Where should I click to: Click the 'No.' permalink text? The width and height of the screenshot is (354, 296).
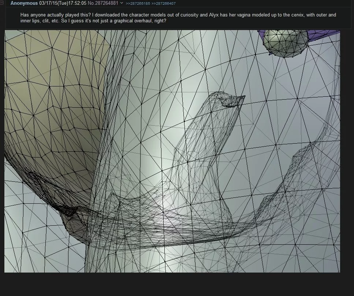pyautogui.click(x=91, y=3)
